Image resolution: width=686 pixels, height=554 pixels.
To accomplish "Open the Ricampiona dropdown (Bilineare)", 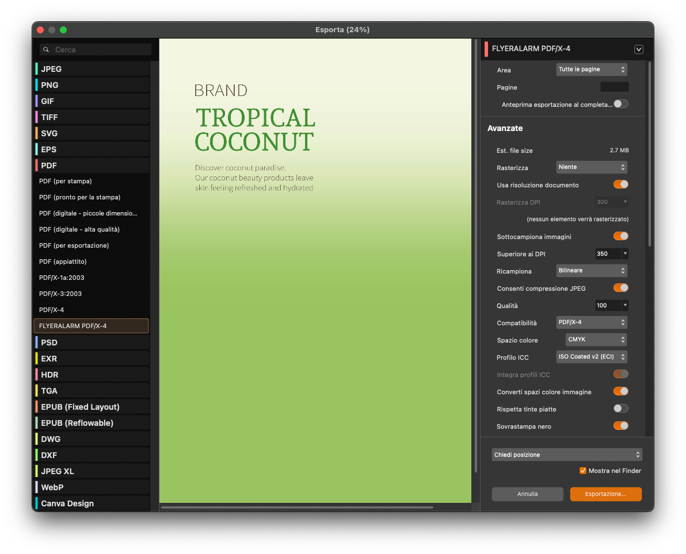I will [x=592, y=271].
